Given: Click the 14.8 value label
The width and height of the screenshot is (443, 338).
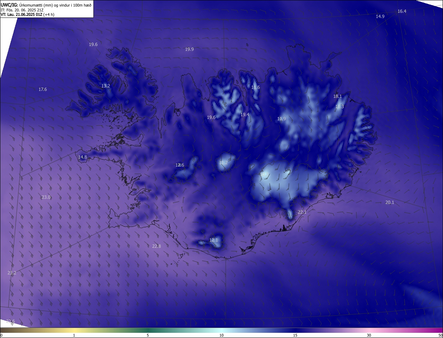Looking at the screenshot, I should point(82,157).
